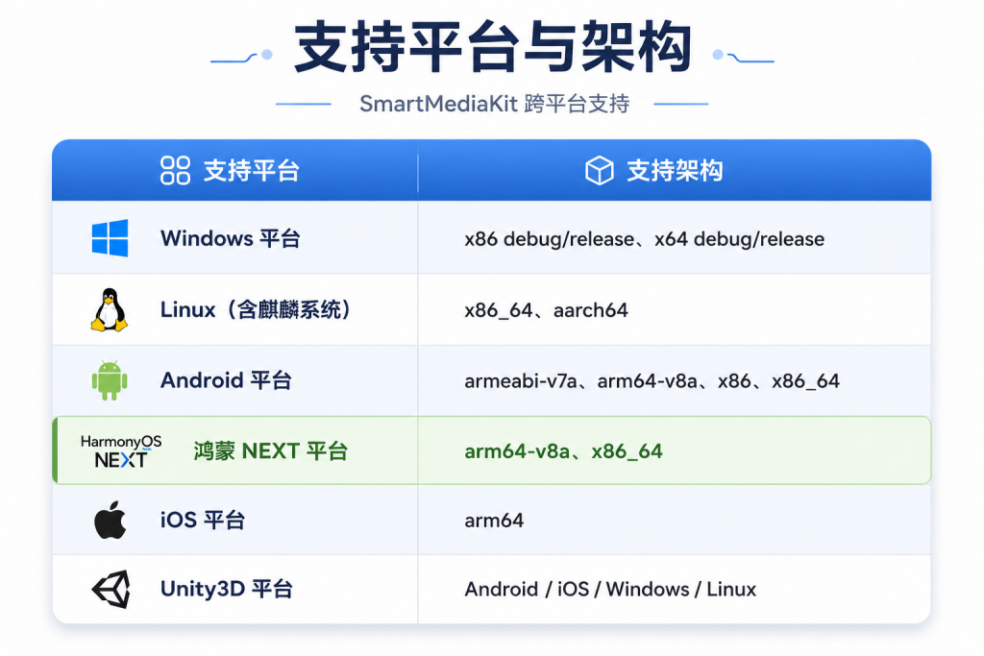This screenshot has height=656, width=984.
Task: Click the green arm64-v8a、x86_64 text
Action: 563,450
